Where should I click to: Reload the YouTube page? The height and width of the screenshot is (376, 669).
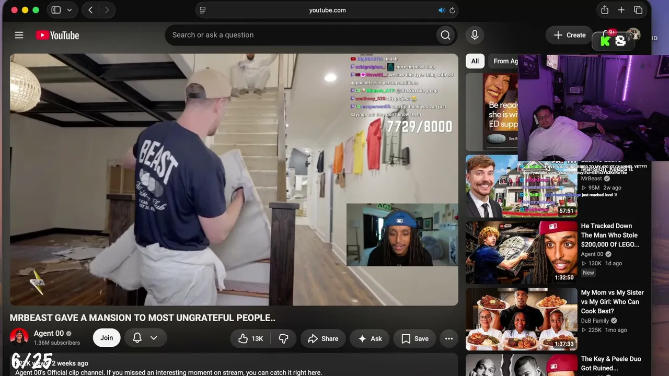(452, 10)
